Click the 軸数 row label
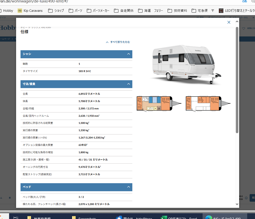 point(25,64)
